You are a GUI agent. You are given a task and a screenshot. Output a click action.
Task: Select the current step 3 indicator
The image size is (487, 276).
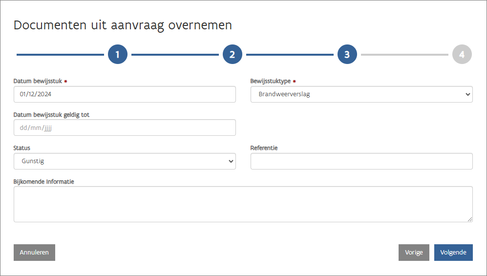coord(347,54)
